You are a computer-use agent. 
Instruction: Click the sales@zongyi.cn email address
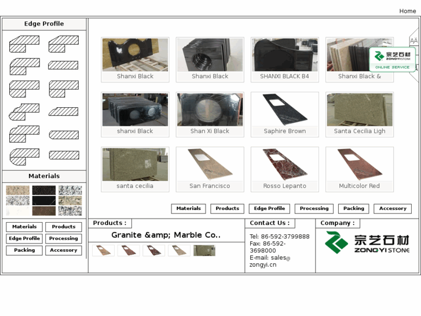[x=270, y=261]
